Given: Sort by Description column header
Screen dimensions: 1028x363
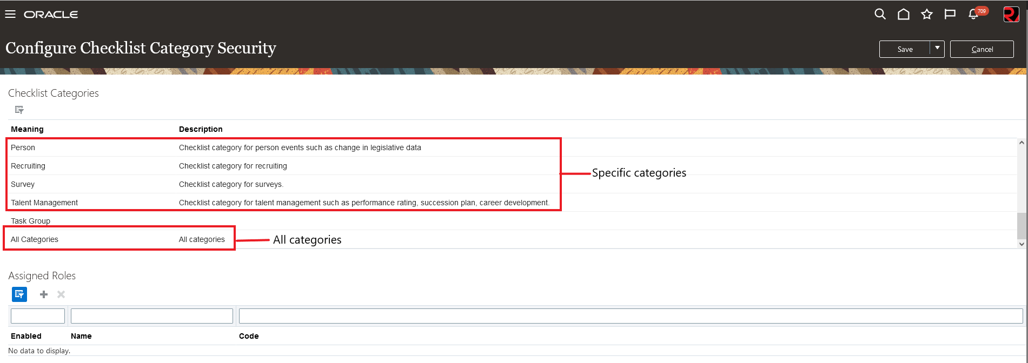Looking at the screenshot, I should tap(201, 129).
